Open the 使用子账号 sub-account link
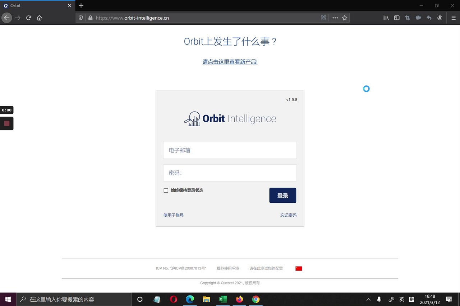 pos(174,215)
